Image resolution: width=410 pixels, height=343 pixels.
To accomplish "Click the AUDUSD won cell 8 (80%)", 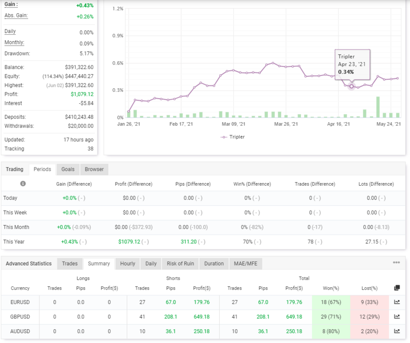I will pyautogui.click(x=331, y=332).
